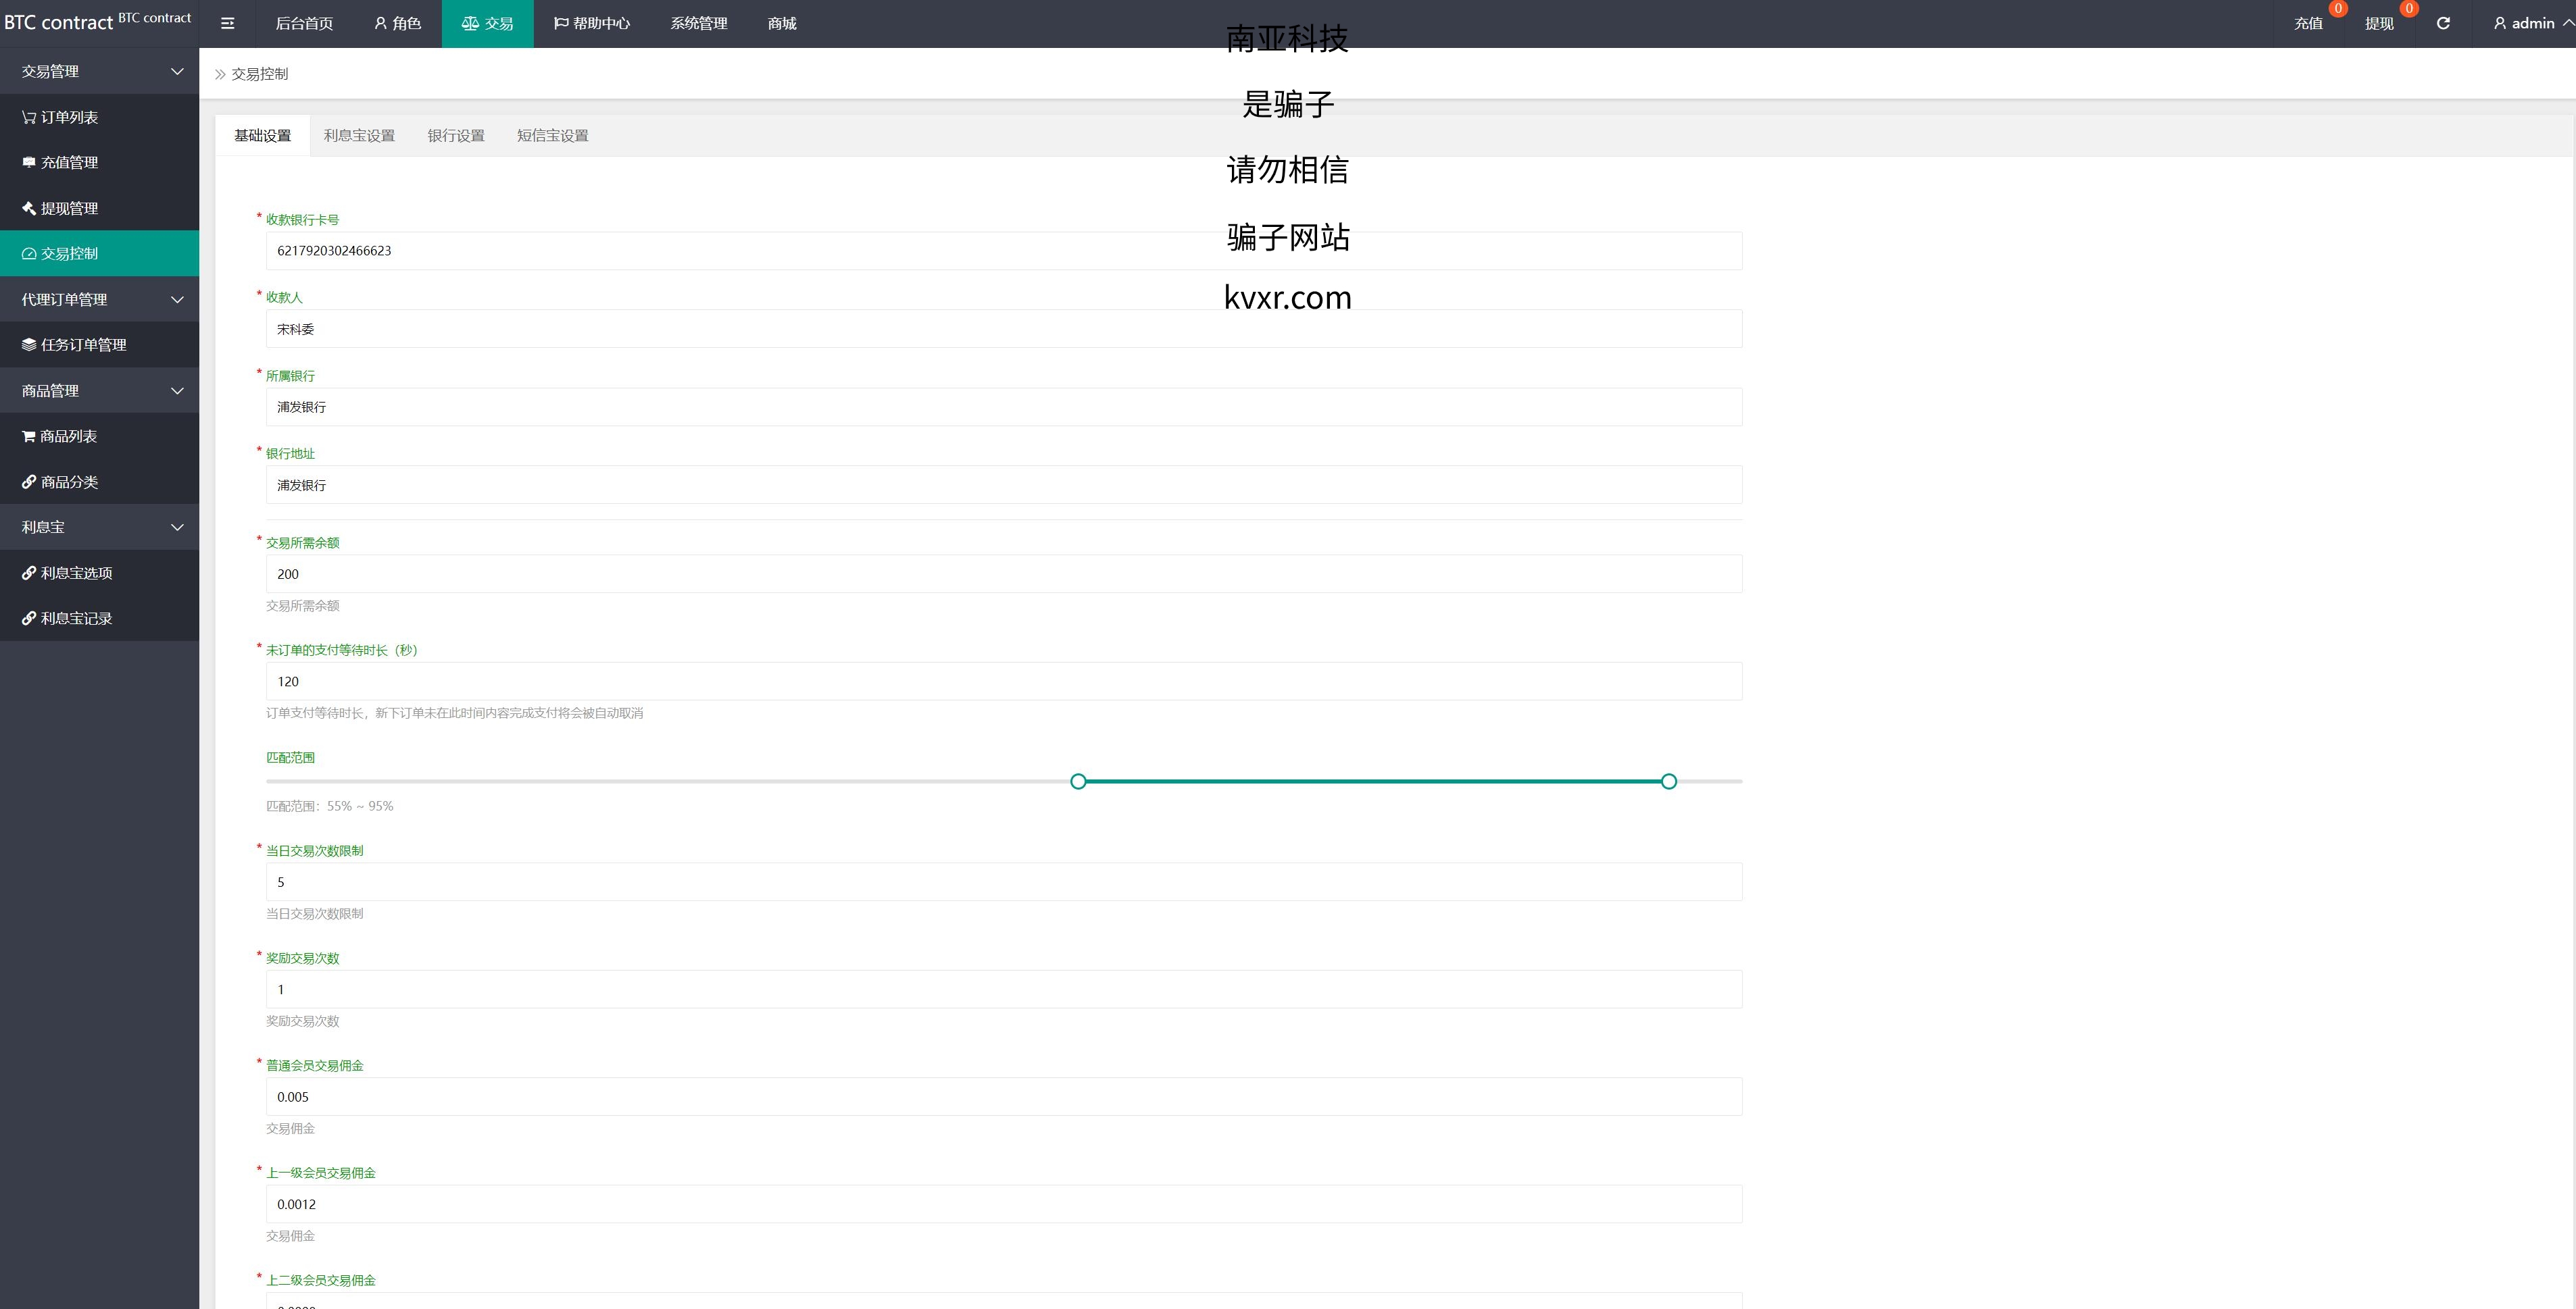
Task: Collapse the 代理订单管理 sidebar group
Action: (x=177, y=300)
